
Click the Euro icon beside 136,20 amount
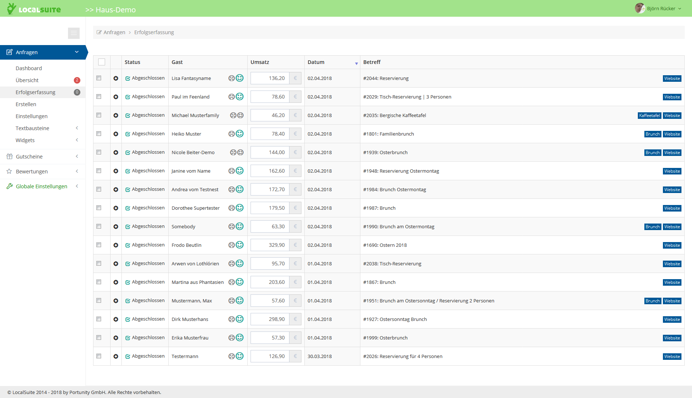click(x=295, y=78)
